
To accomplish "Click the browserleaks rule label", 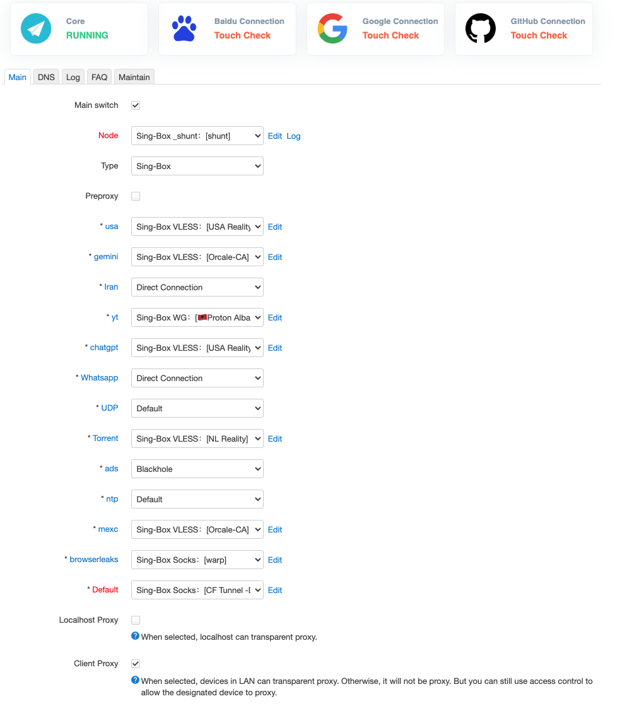I will (94, 559).
